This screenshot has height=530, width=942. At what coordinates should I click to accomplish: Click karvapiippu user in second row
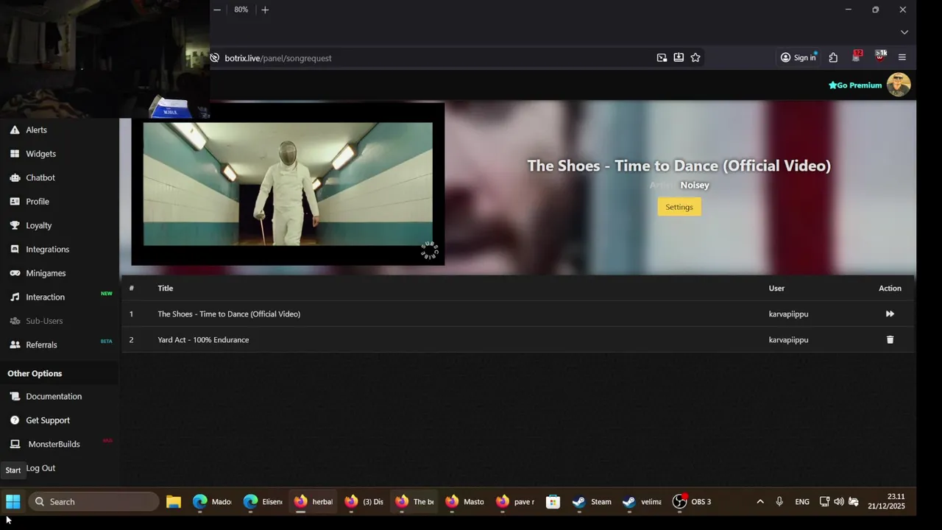point(788,340)
